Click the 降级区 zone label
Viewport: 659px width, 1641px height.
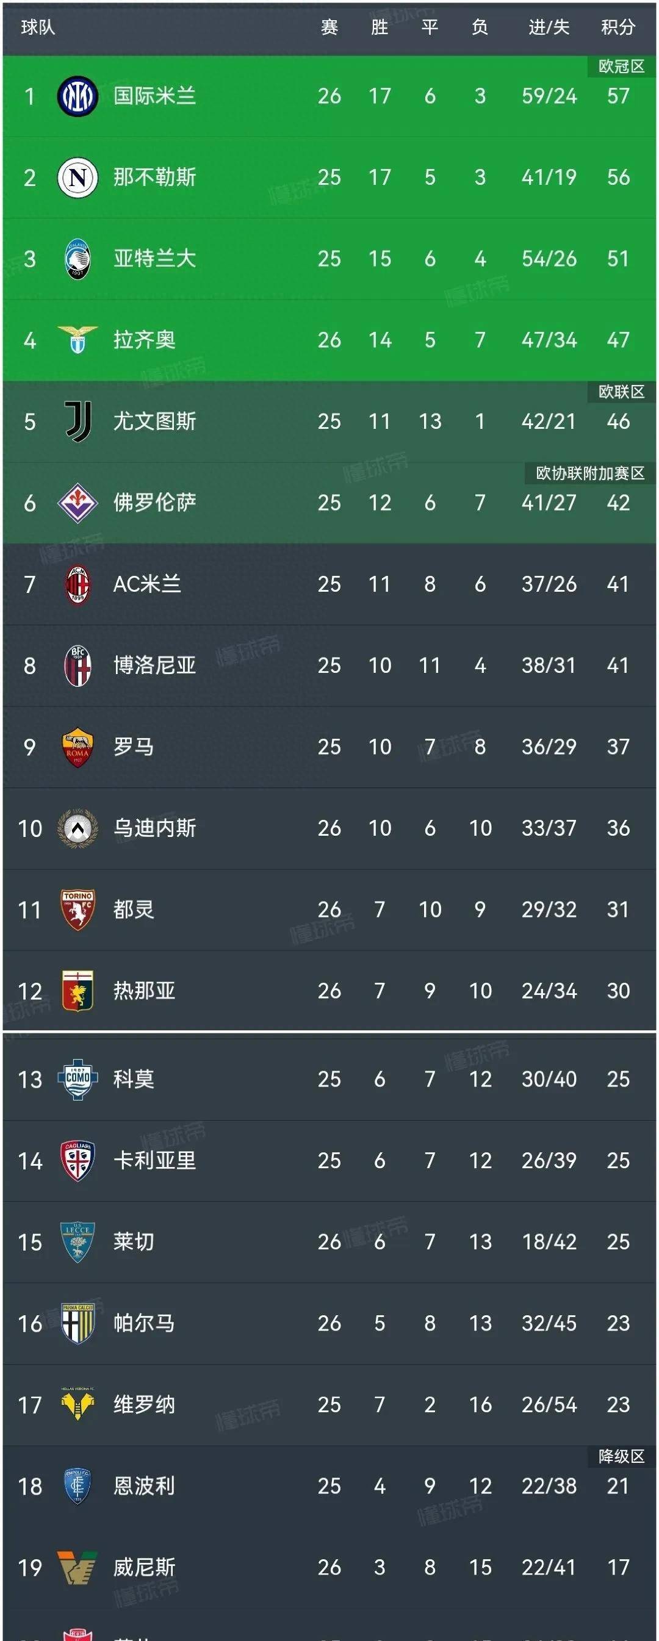click(621, 1456)
